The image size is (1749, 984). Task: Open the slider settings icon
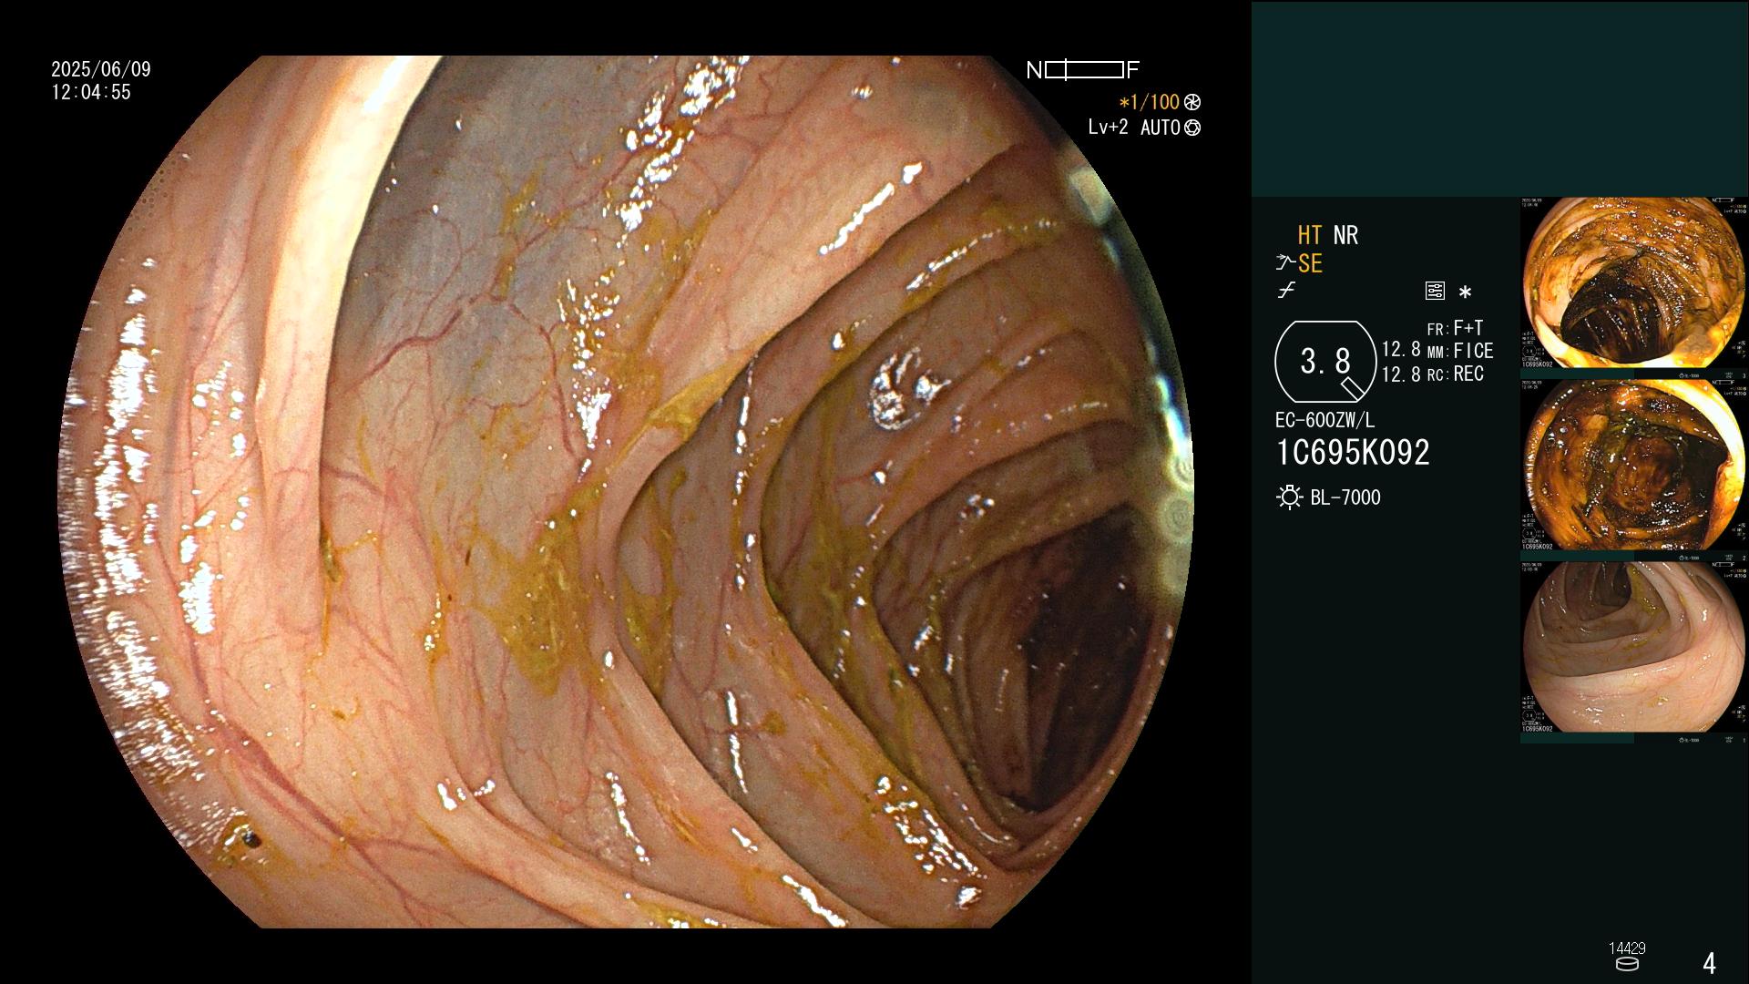click(1435, 291)
